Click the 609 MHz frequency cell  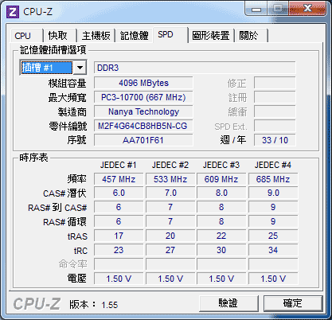pos(221,179)
